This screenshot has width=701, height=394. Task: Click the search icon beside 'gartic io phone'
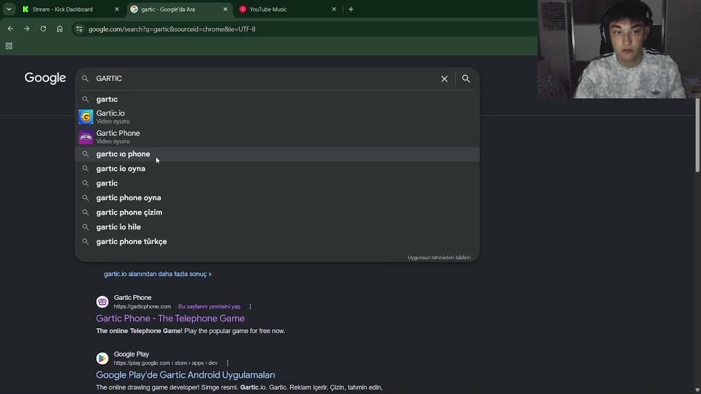pyautogui.click(x=85, y=154)
